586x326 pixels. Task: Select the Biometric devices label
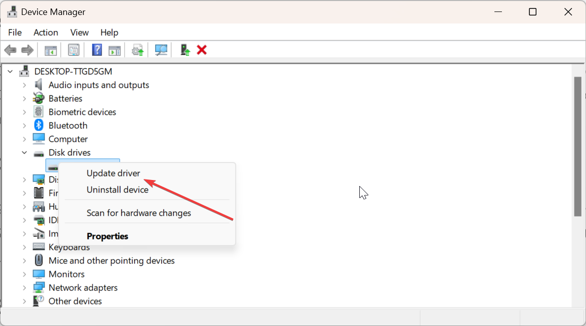tap(82, 112)
